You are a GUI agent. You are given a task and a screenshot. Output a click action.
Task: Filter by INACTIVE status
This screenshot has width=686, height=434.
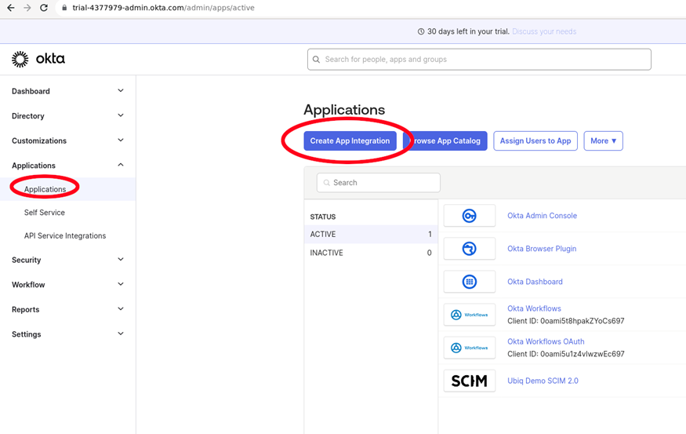pyautogui.click(x=371, y=253)
